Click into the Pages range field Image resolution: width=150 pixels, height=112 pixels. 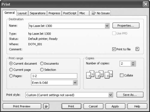pos(54,76)
